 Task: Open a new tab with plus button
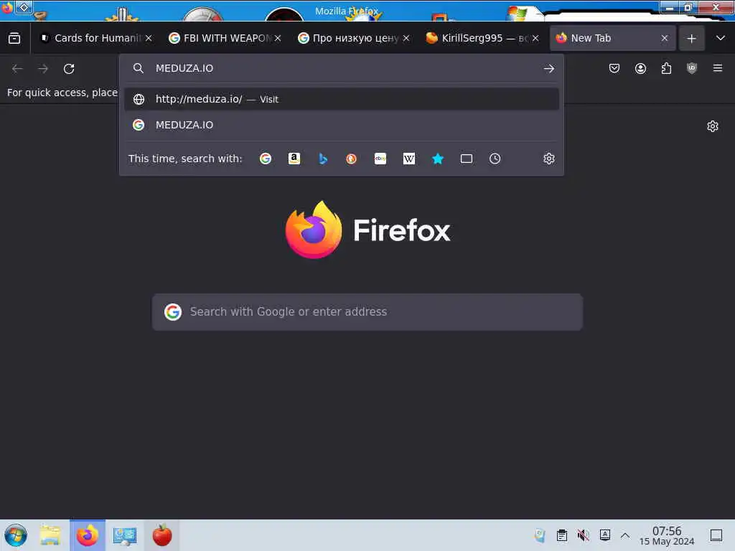click(x=691, y=39)
